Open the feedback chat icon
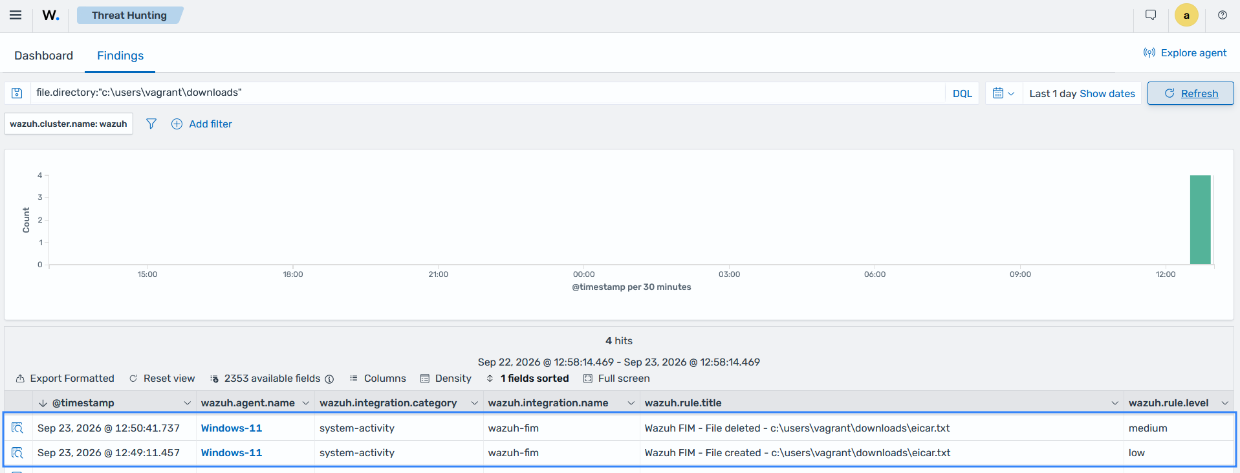 [1151, 15]
